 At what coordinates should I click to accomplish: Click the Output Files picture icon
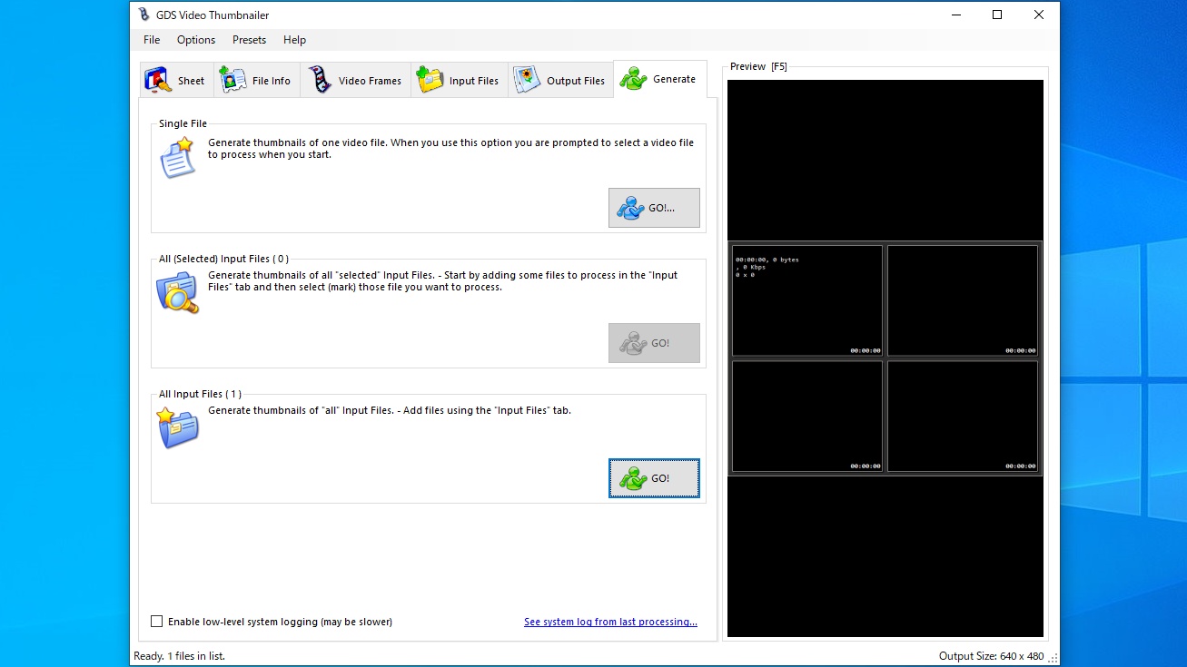[527, 80]
